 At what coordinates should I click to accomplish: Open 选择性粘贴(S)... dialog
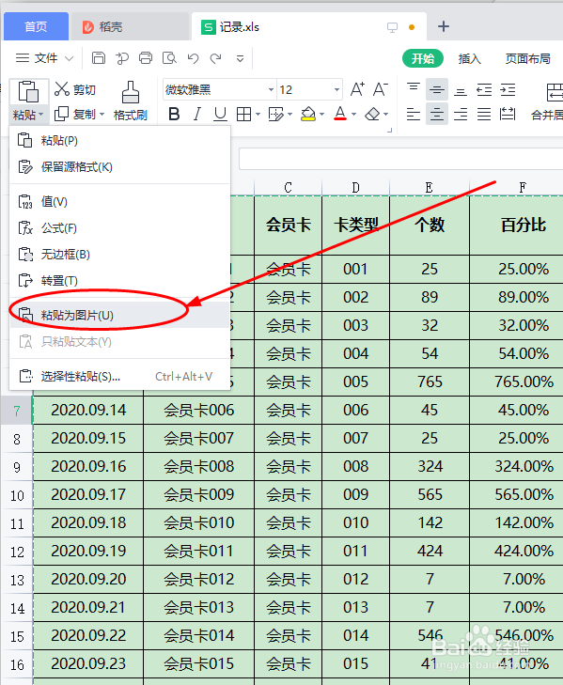tap(119, 377)
